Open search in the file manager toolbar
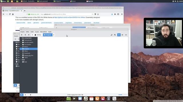The width and height of the screenshot is (183, 102). [x=115, y=35]
